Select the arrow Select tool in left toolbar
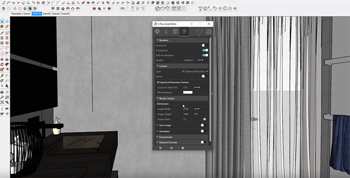Viewport: 350px width, 178px height. [x=2, y=21]
